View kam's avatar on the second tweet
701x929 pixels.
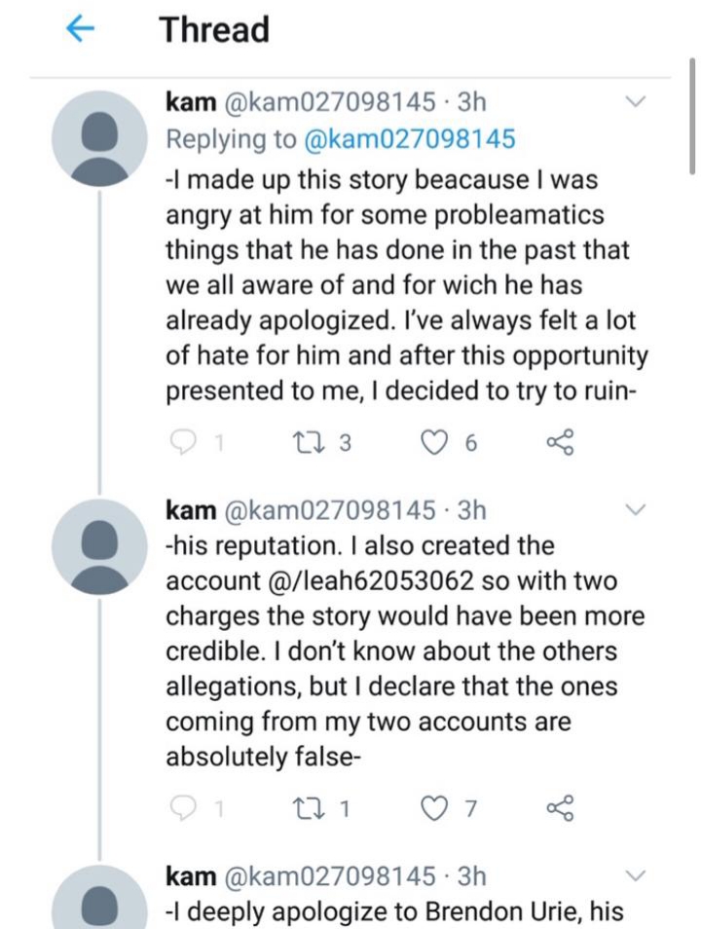(99, 551)
